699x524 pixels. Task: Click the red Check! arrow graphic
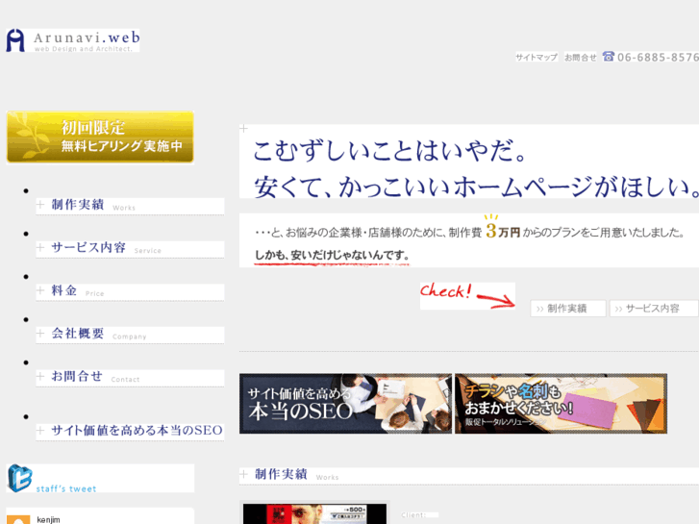coord(467,296)
